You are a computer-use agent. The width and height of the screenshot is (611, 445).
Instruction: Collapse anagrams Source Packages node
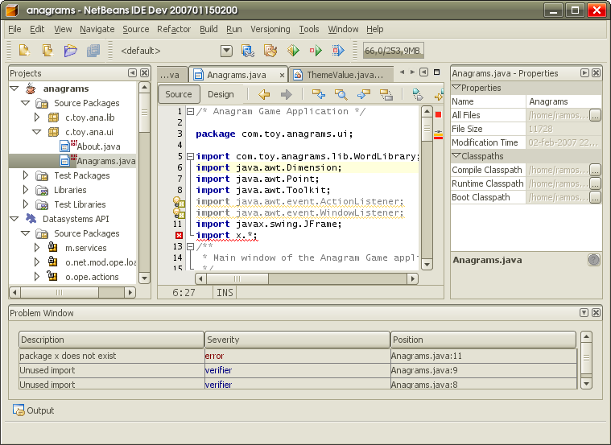pyautogui.click(x=26, y=103)
